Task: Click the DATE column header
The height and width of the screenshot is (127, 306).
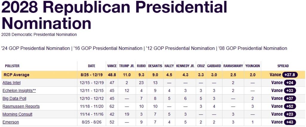Action: click(x=91, y=66)
